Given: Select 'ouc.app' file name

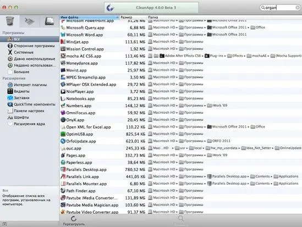Looking at the screenshot, I should (74, 148).
